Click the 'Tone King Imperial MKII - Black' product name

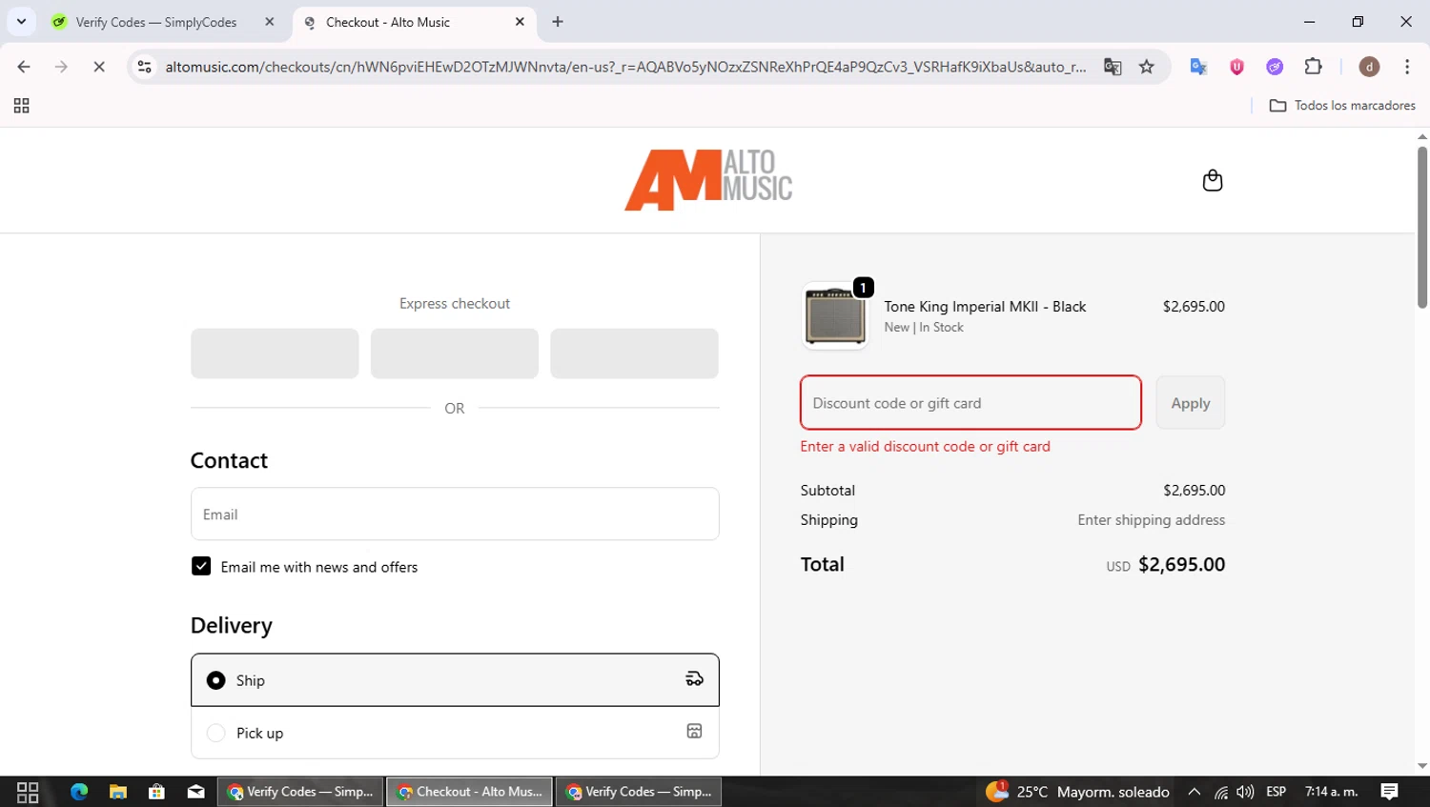point(985,306)
